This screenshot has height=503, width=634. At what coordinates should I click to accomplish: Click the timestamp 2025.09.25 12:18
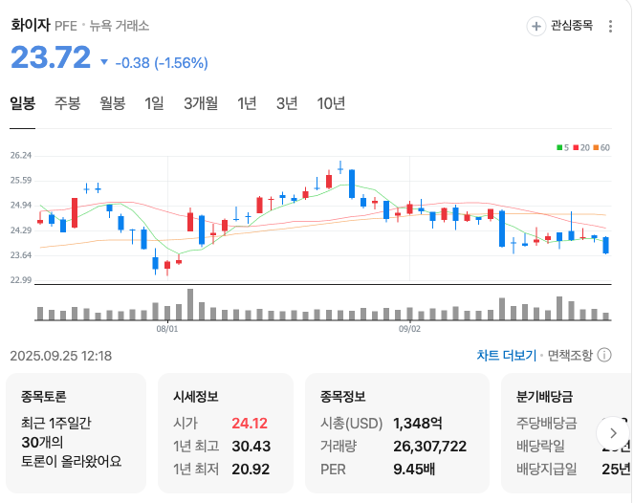coord(60,356)
